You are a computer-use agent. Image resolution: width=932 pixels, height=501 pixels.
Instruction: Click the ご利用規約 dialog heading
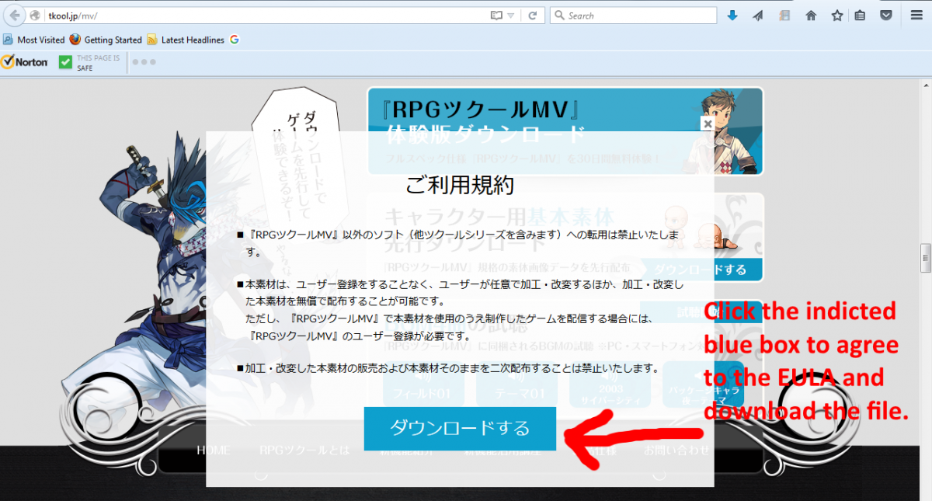click(x=460, y=186)
